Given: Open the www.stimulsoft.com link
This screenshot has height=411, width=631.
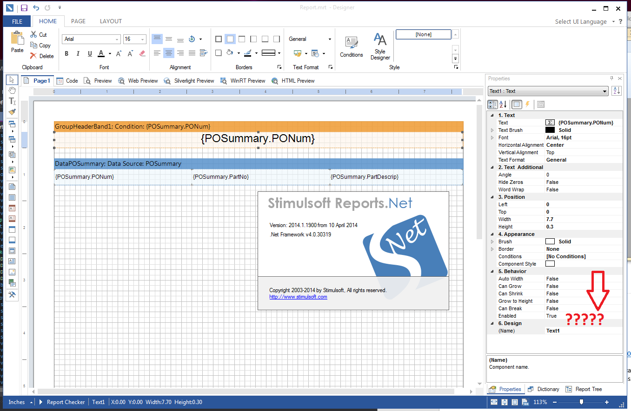Looking at the screenshot, I should click(298, 297).
